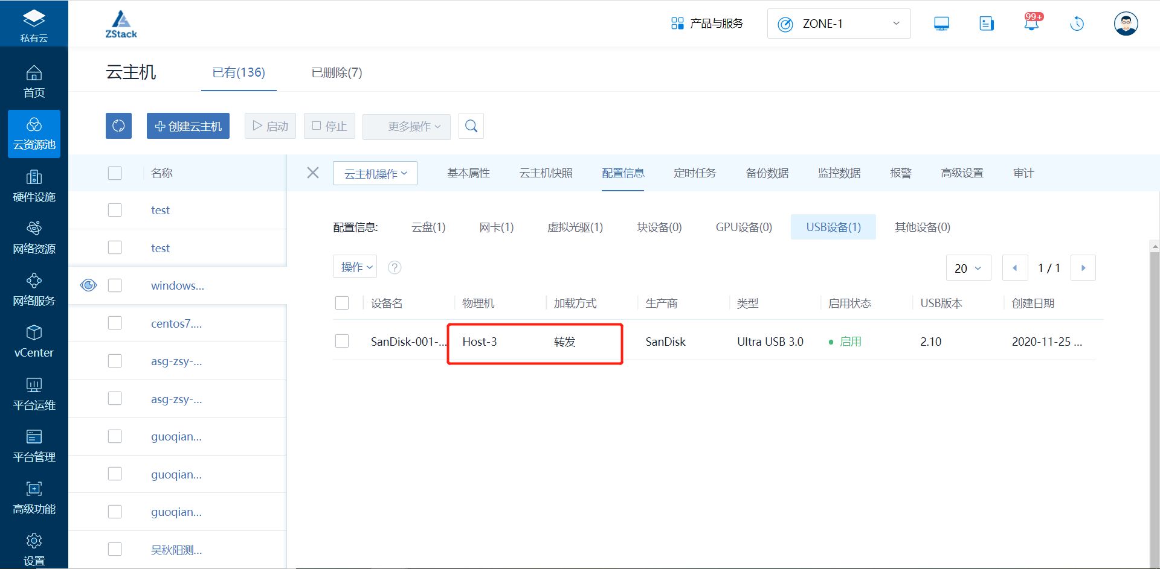Select the centos7 VM checkbox
This screenshot has height=569, width=1160.
pyautogui.click(x=115, y=323)
